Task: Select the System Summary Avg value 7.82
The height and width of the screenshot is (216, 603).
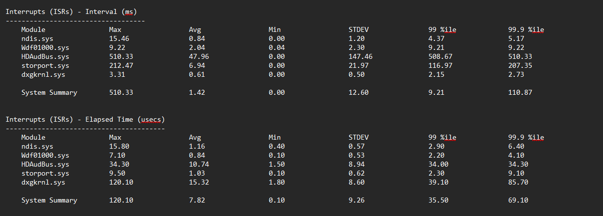Action: [197, 200]
